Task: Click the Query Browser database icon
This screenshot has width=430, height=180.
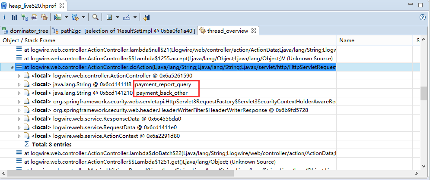Action: (75, 18)
